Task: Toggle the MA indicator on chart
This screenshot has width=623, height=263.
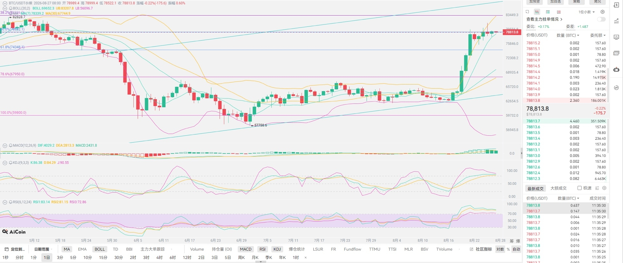Action: pos(67,249)
